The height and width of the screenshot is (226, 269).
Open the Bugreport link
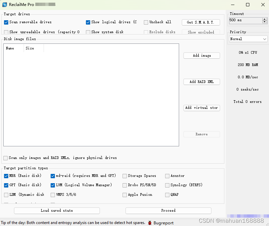[x=163, y=223]
